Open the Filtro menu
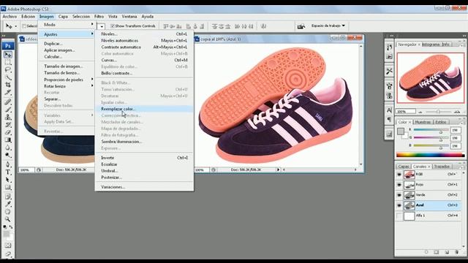468x263 pixels. 99,16
